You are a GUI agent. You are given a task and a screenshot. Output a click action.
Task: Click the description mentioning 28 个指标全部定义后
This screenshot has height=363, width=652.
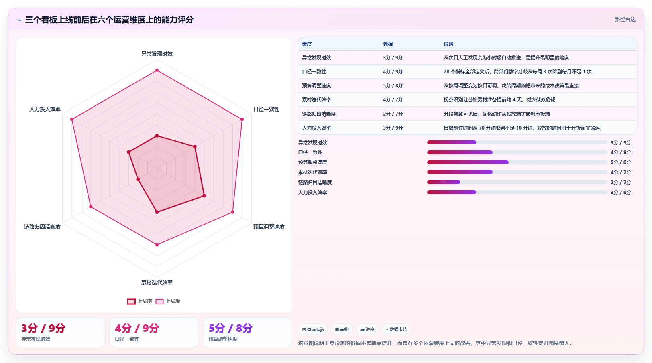point(518,72)
